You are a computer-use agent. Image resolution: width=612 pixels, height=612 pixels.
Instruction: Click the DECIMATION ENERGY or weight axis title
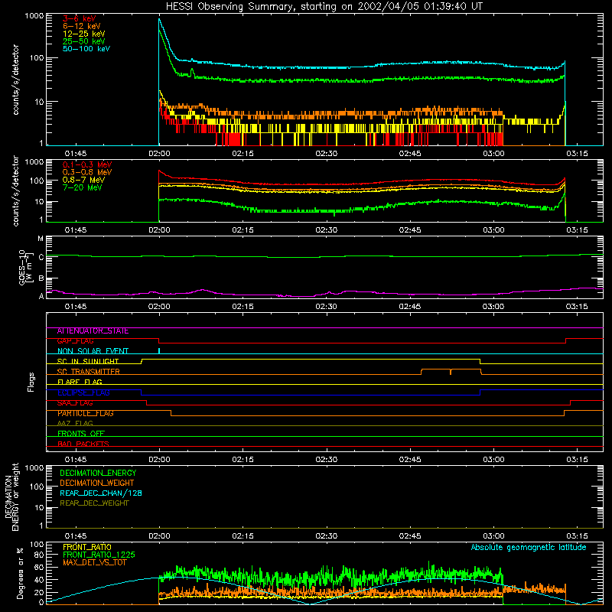(x=11, y=496)
